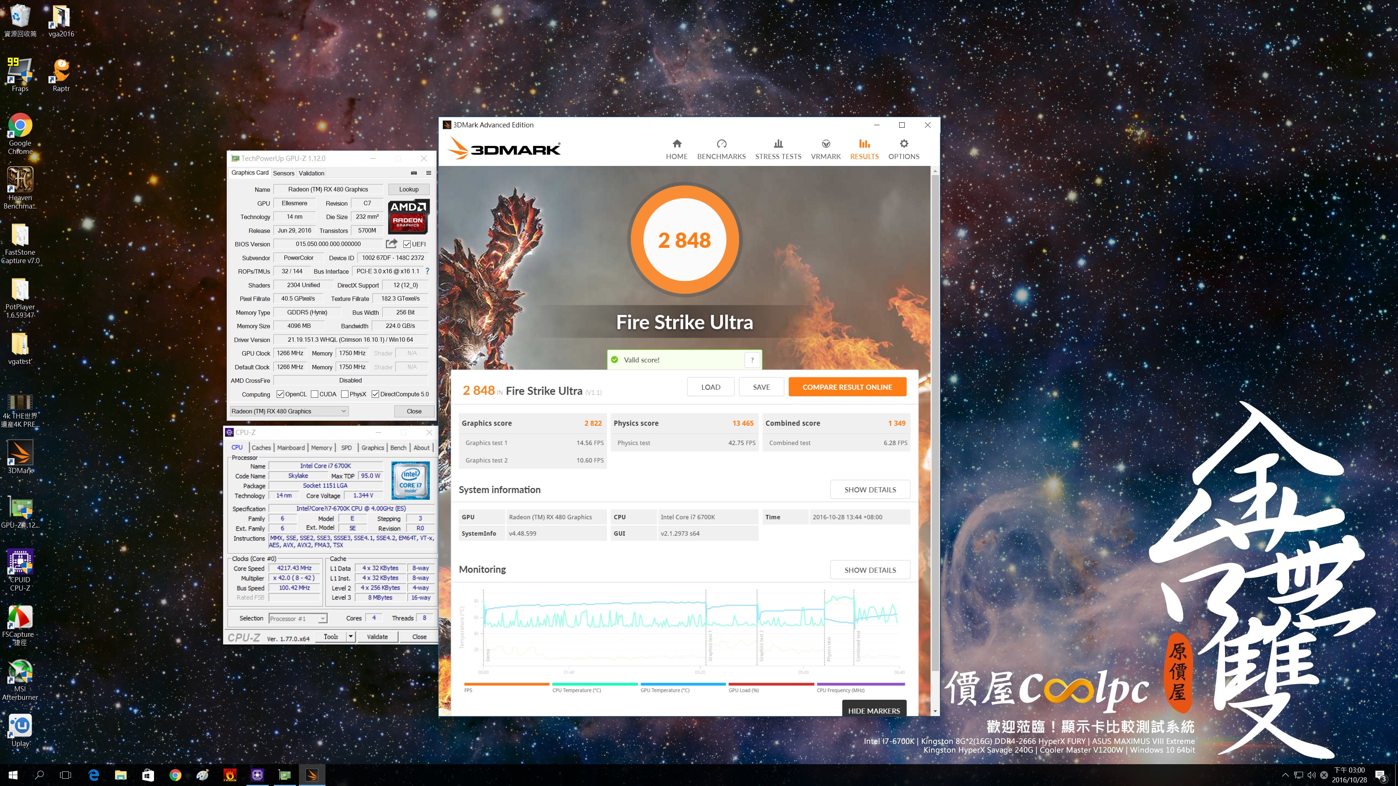1398x786 pixels.
Task: Switch to the GPU-Z Sensors tab
Action: [x=283, y=173]
